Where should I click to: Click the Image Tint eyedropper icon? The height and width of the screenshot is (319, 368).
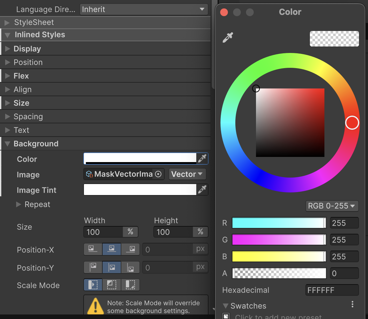tap(202, 190)
